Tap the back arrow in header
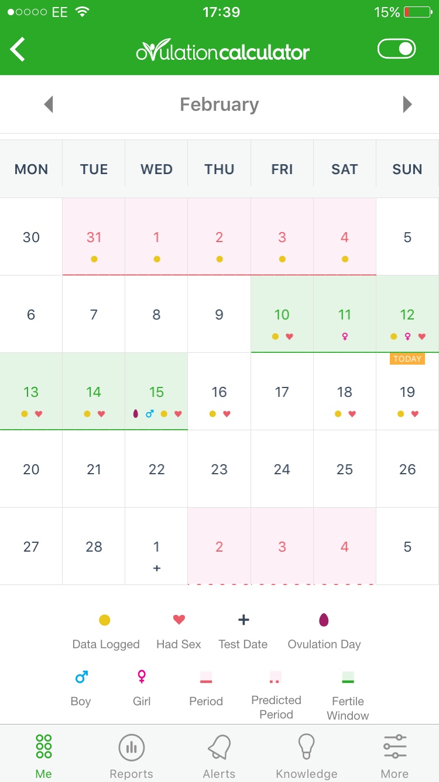439x782 pixels. pyautogui.click(x=18, y=49)
